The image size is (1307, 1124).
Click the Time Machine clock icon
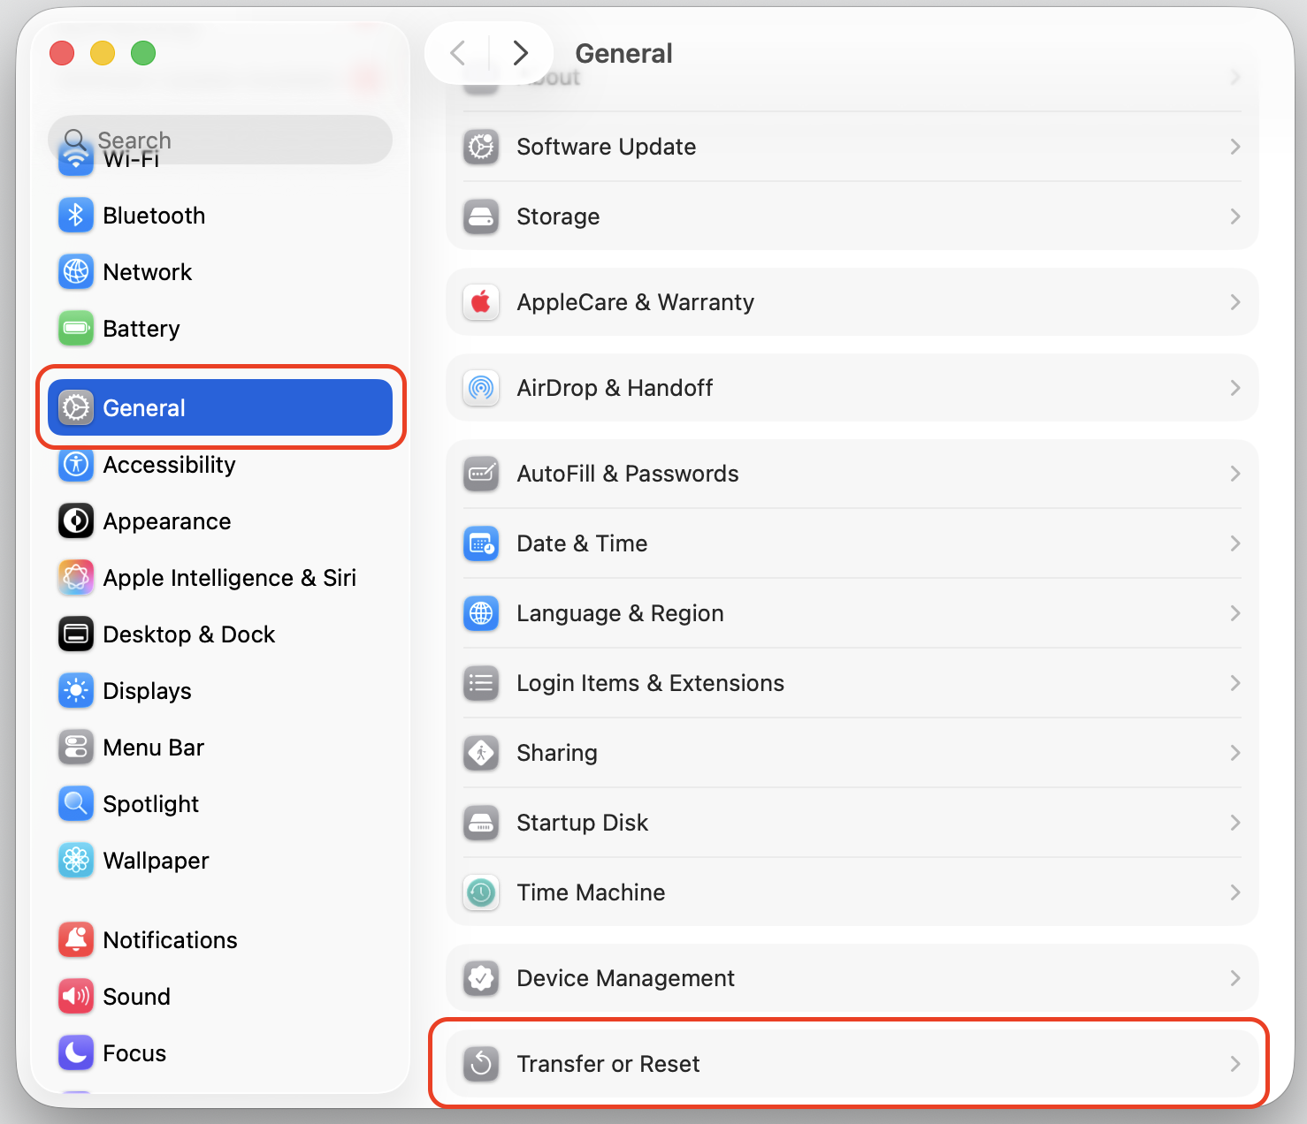(x=481, y=892)
